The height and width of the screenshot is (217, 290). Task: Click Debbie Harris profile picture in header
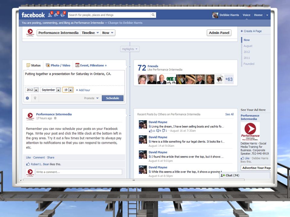215,15
